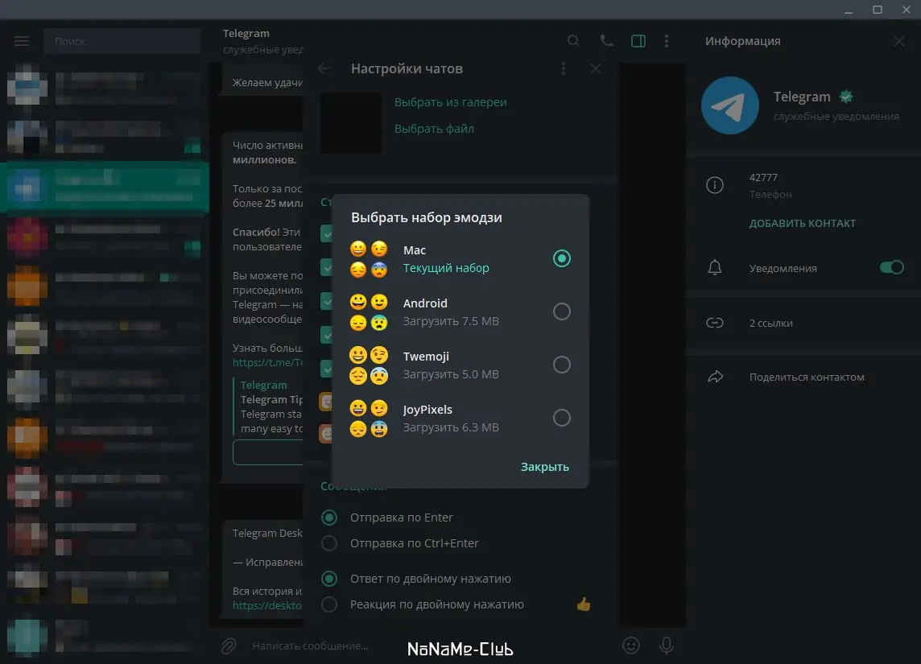Click ДОБАВИТЬ КОНТАКТ button
Viewport: 921px width, 664px height.
pos(803,223)
